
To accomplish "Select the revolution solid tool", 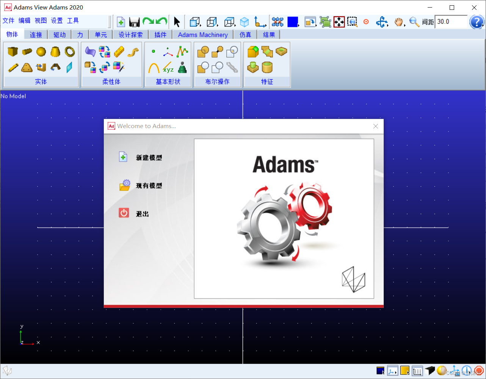I will (55, 67).
